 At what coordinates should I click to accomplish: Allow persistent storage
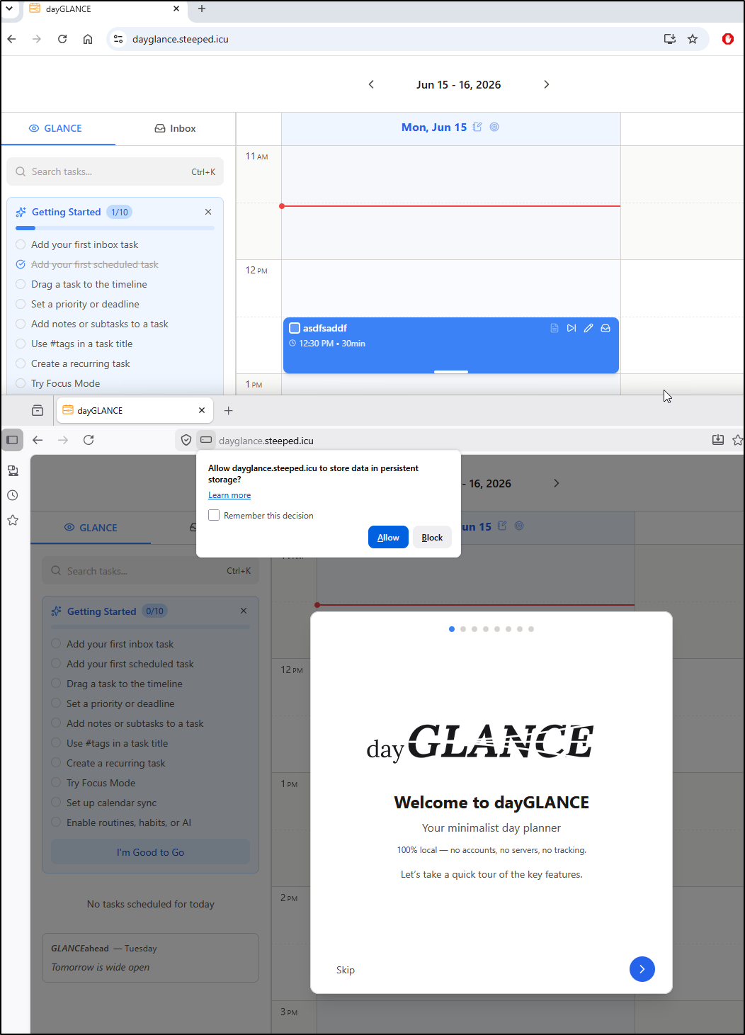[x=388, y=537]
